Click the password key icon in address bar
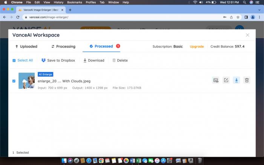 point(225,17)
